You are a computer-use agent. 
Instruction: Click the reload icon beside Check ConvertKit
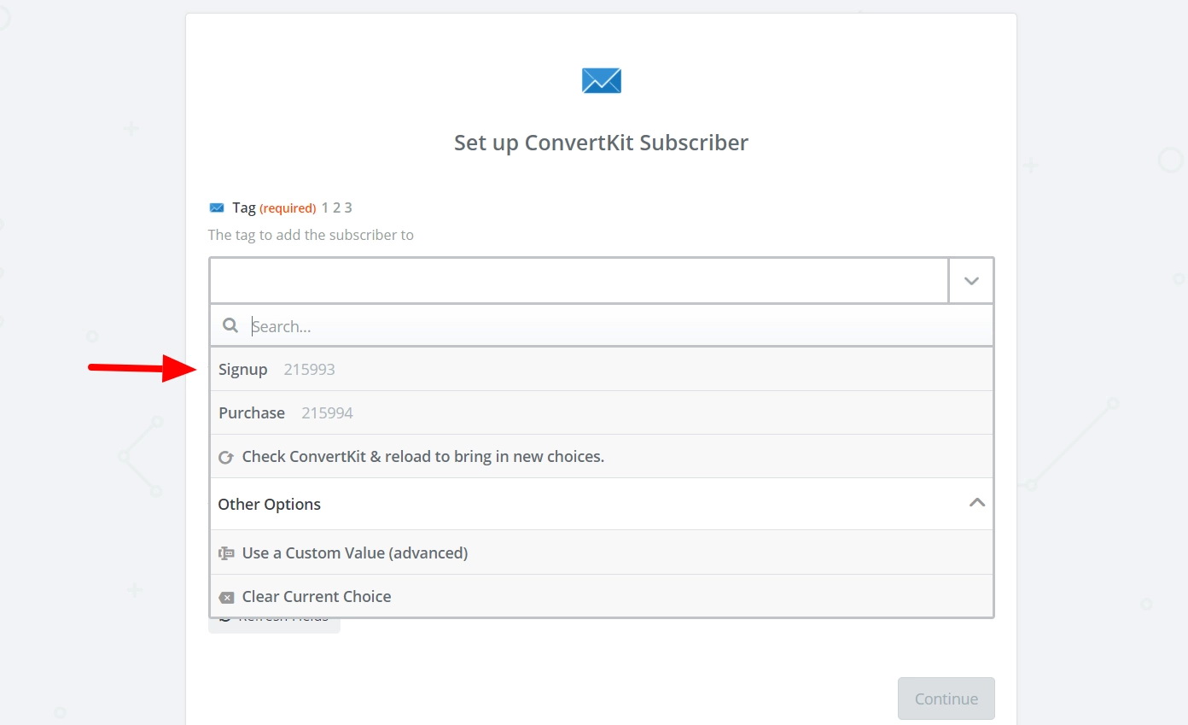tap(226, 457)
